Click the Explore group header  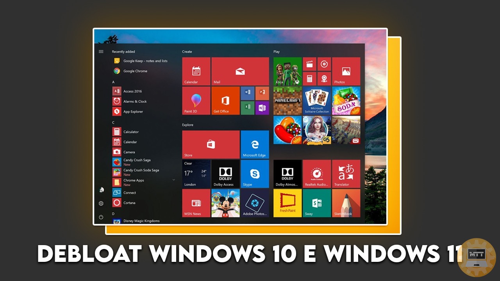click(188, 125)
